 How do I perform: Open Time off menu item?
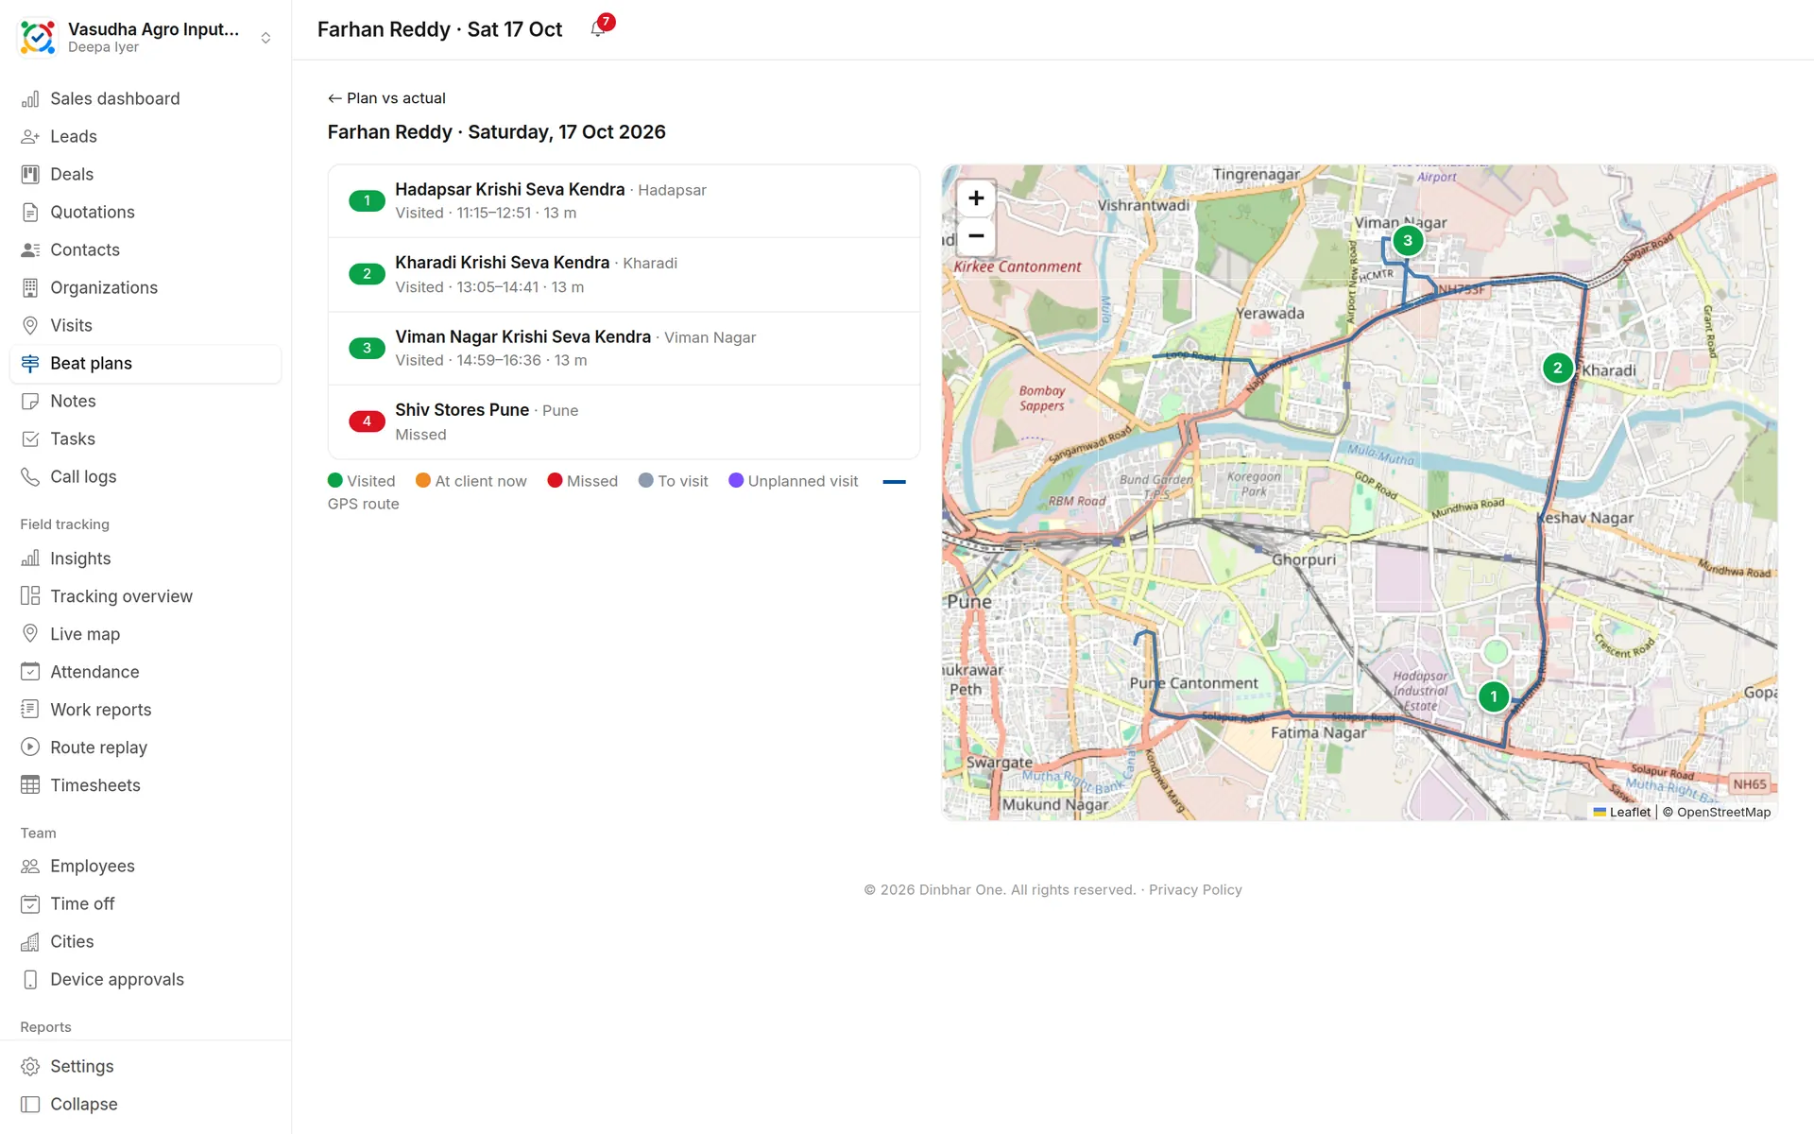point(145,904)
